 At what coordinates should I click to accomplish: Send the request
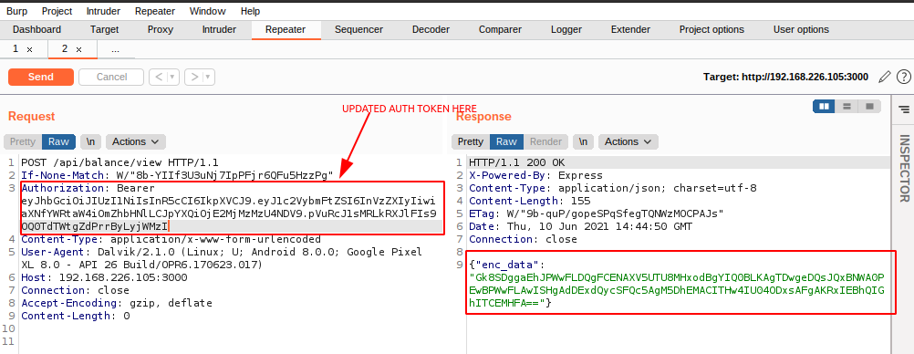(41, 77)
